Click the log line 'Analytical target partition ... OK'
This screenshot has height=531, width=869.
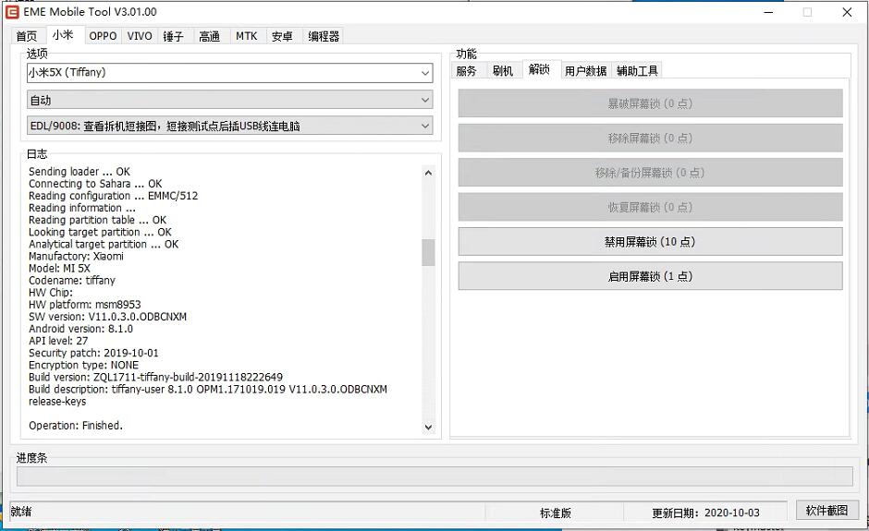104,244
